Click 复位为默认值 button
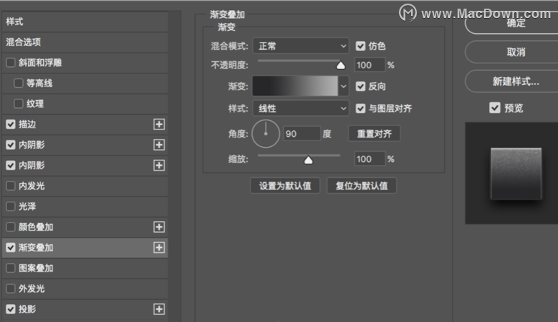 coord(361,186)
